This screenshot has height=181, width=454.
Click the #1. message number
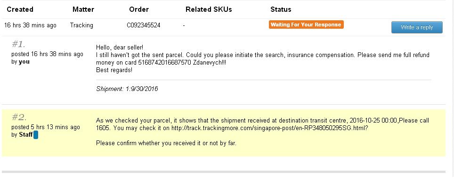[18, 44]
